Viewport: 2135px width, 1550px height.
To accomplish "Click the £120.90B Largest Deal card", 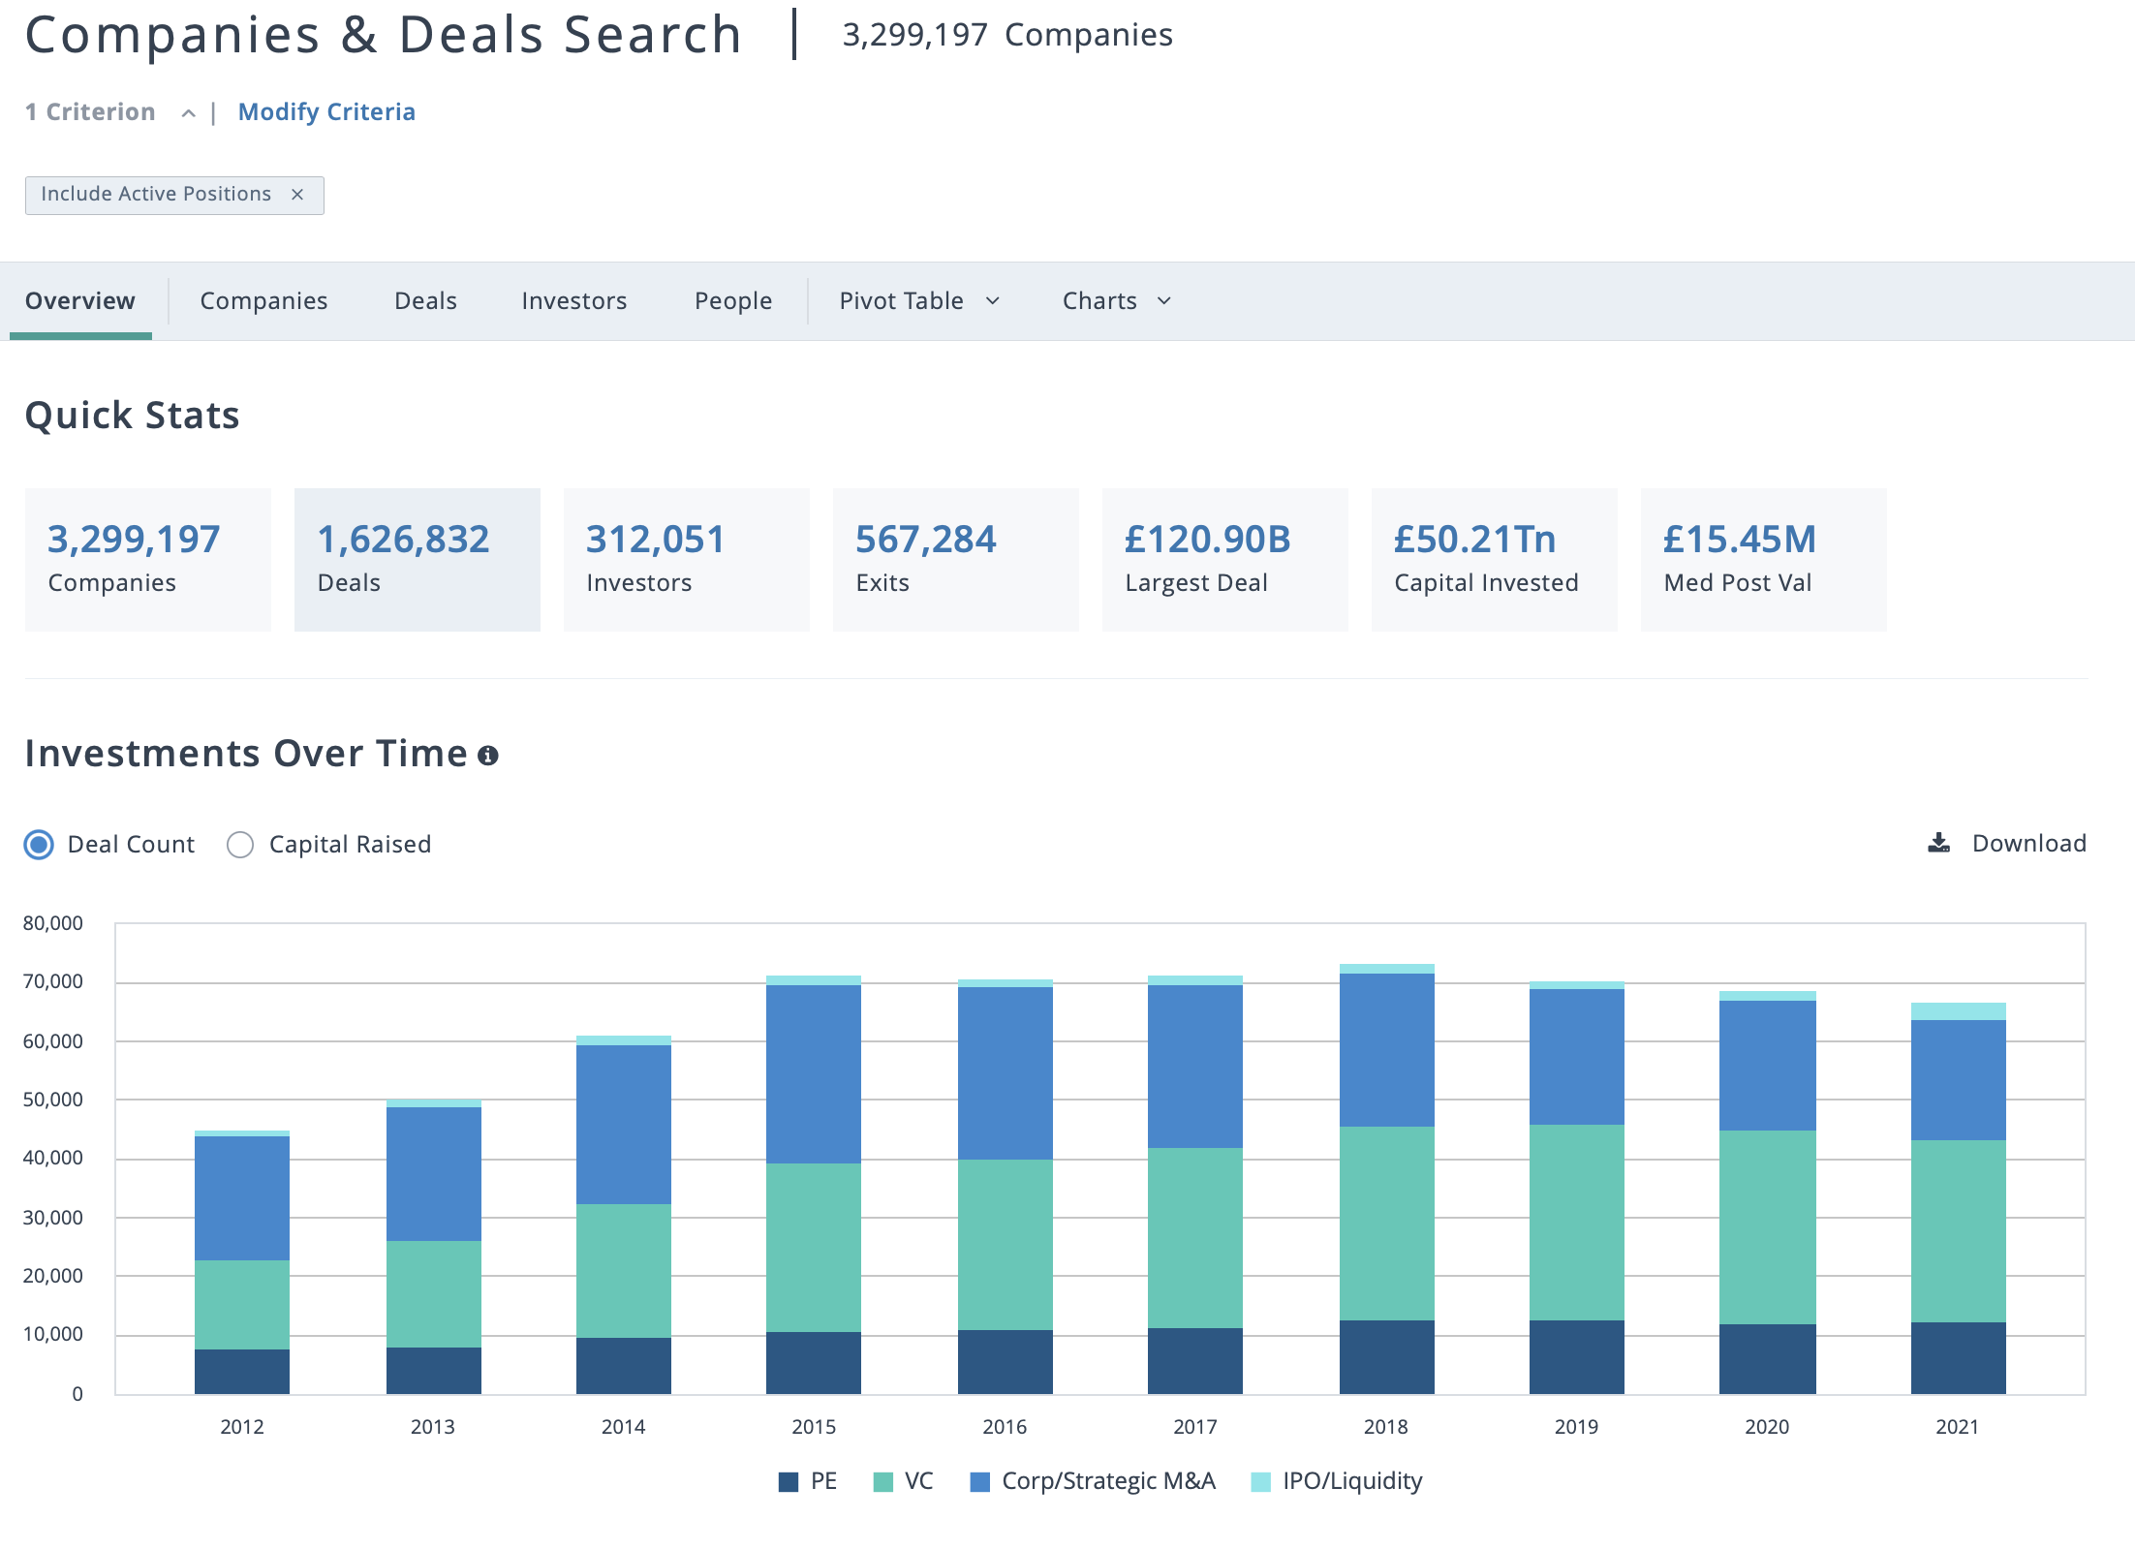I will (1225, 560).
